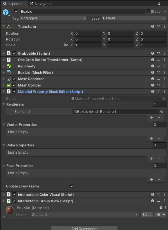Viewport: 168px width, 230px height.
Task: Enable the Static checkbox
Action: (x=148, y=11)
